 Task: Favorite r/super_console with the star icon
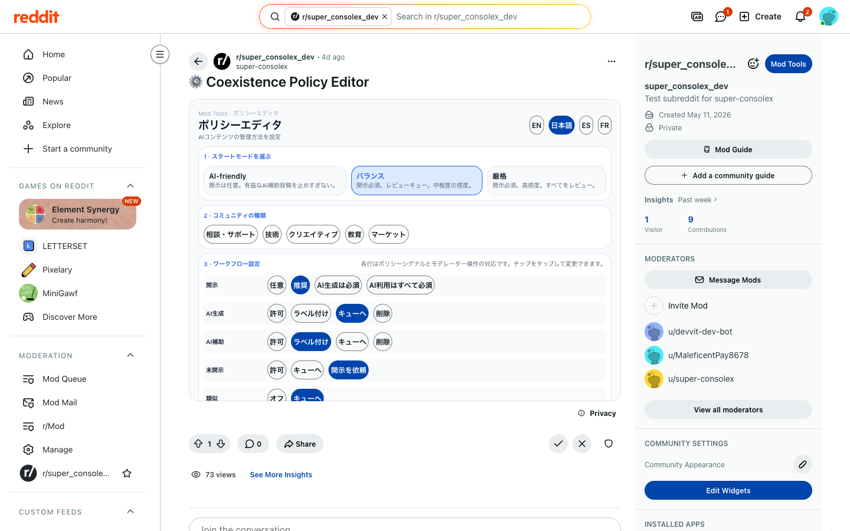click(x=127, y=473)
